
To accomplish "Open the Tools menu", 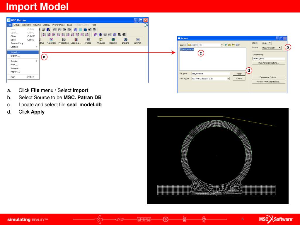I will [69, 25].
